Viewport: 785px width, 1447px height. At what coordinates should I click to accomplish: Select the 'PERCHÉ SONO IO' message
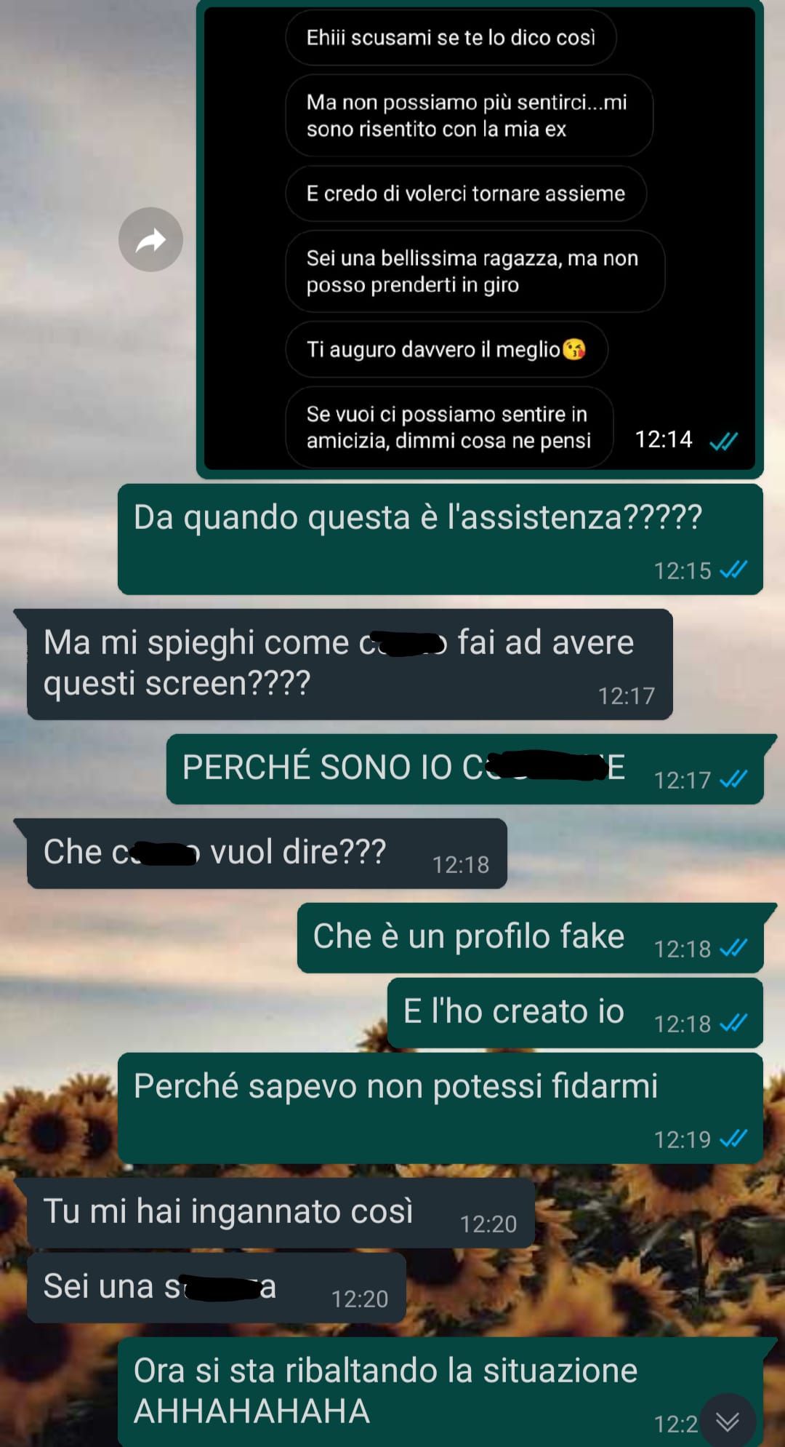[464, 769]
